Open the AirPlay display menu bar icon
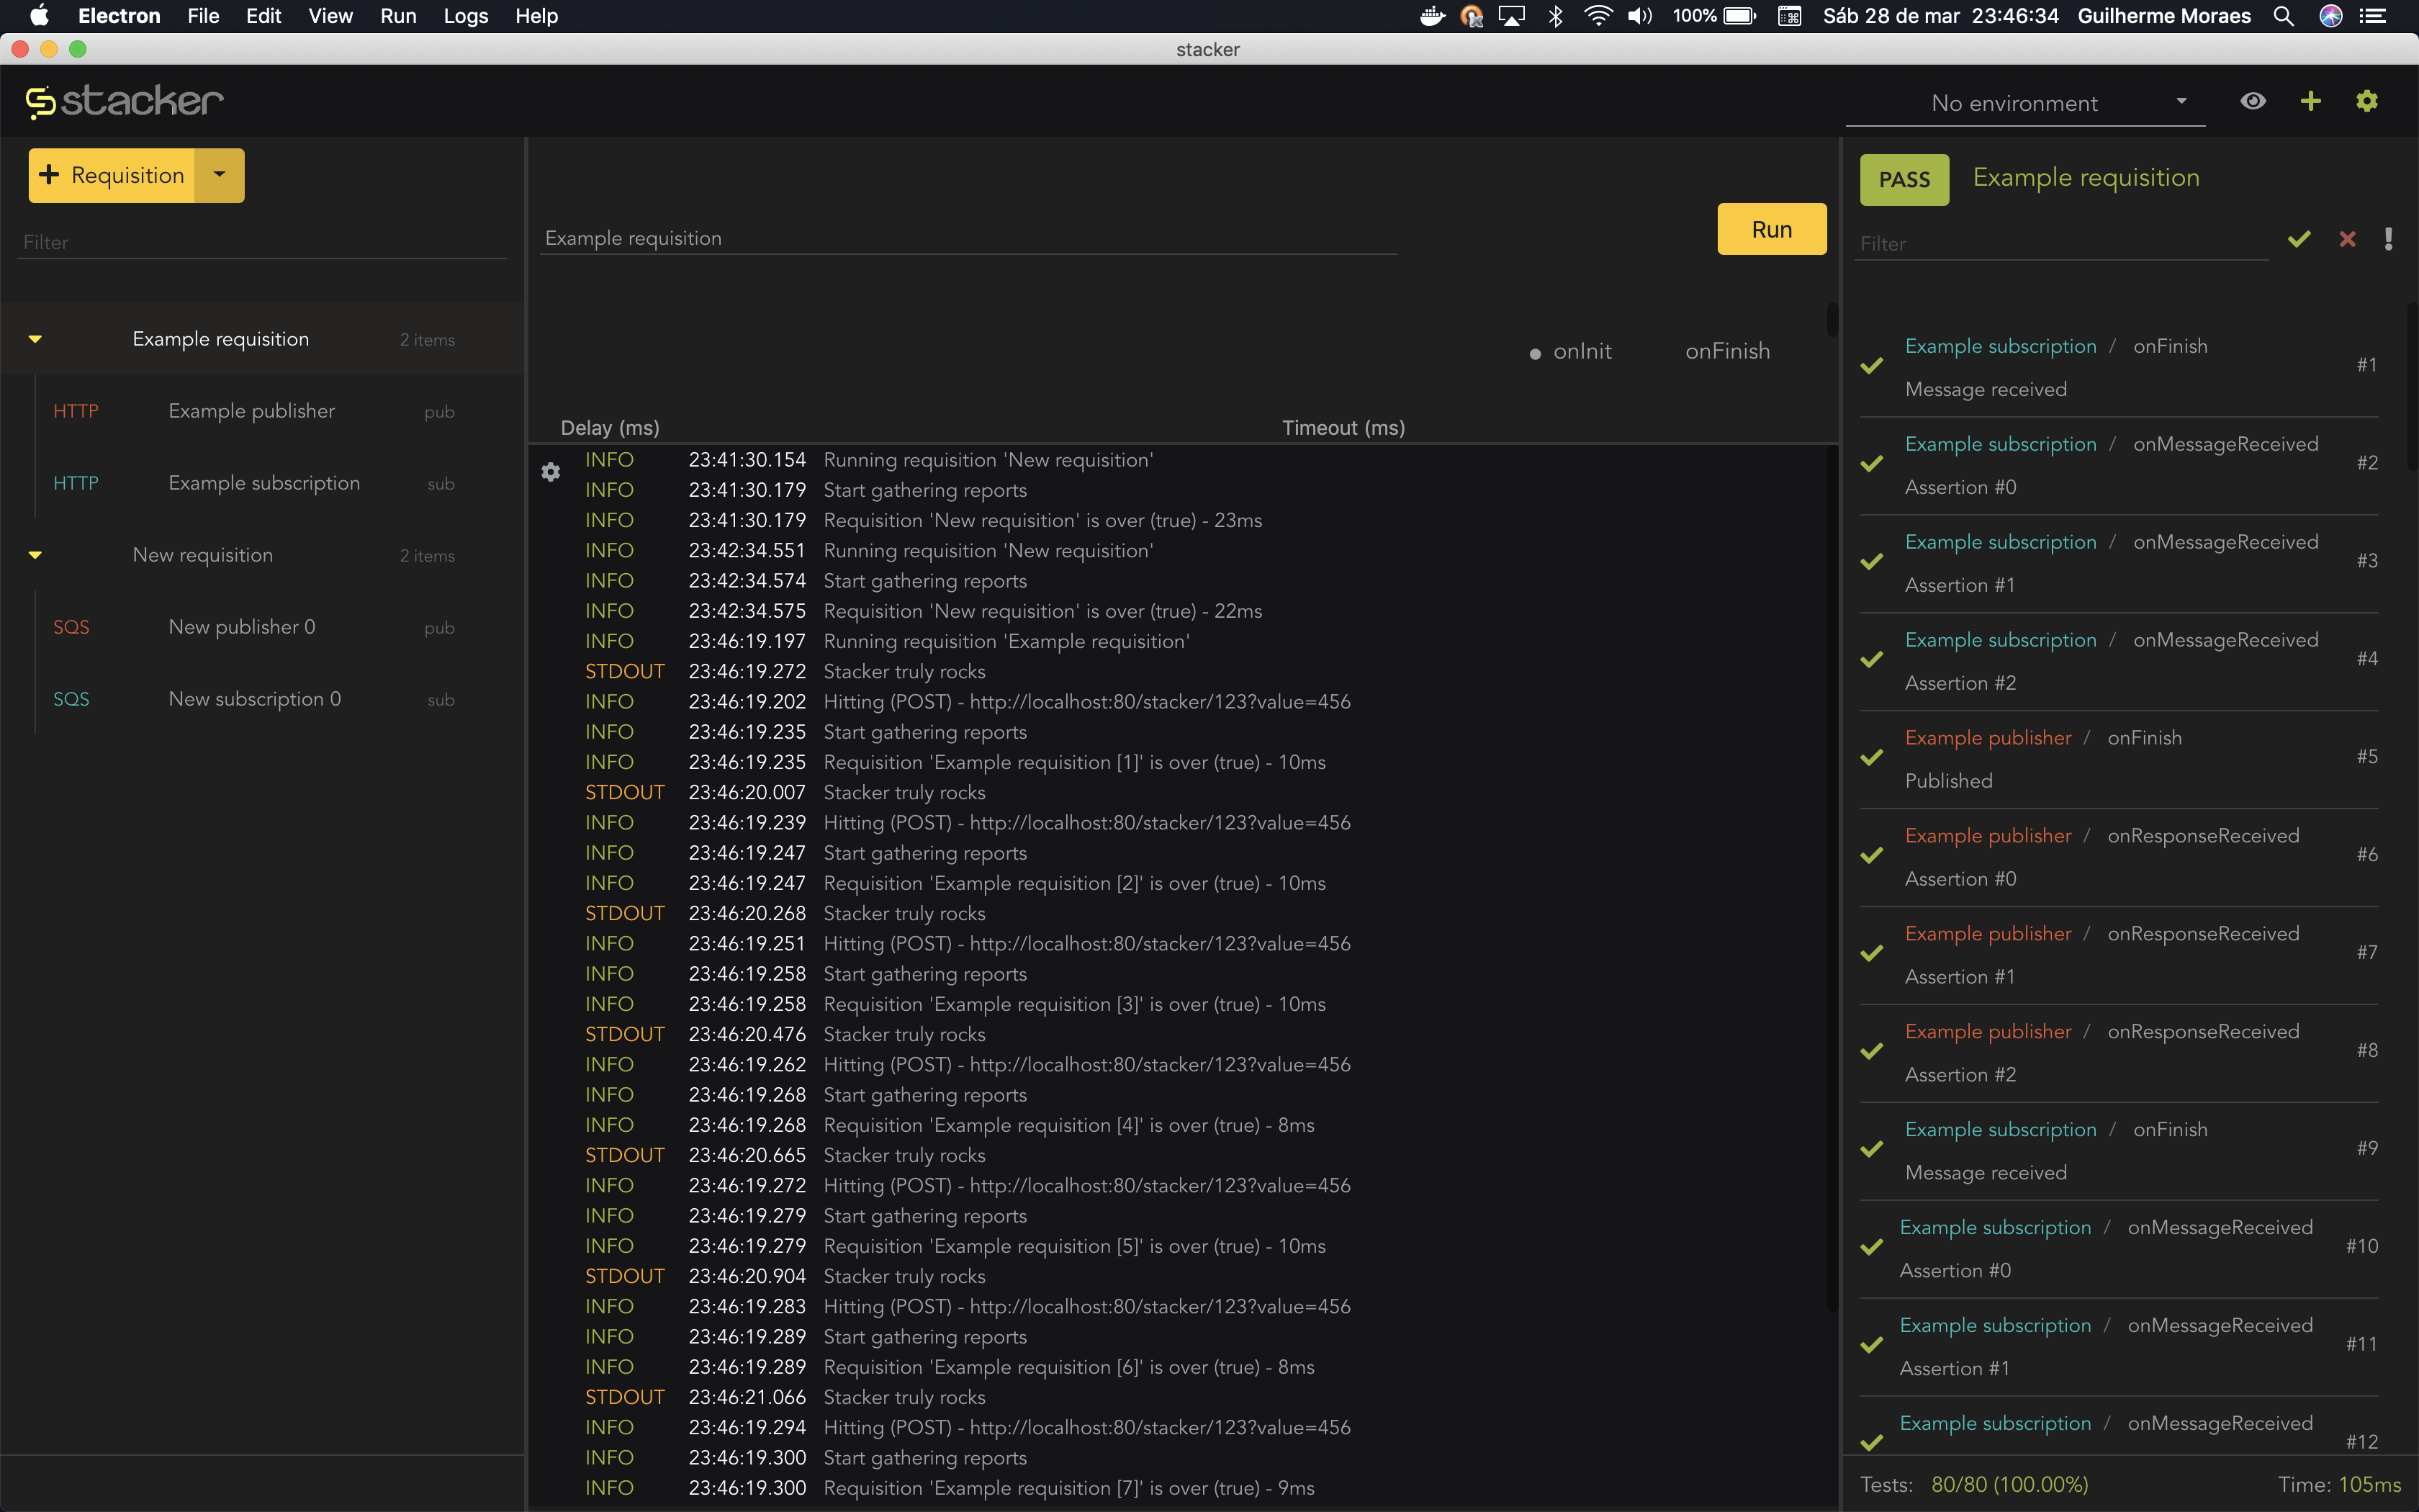The height and width of the screenshot is (1512, 2419). tap(1513, 16)
